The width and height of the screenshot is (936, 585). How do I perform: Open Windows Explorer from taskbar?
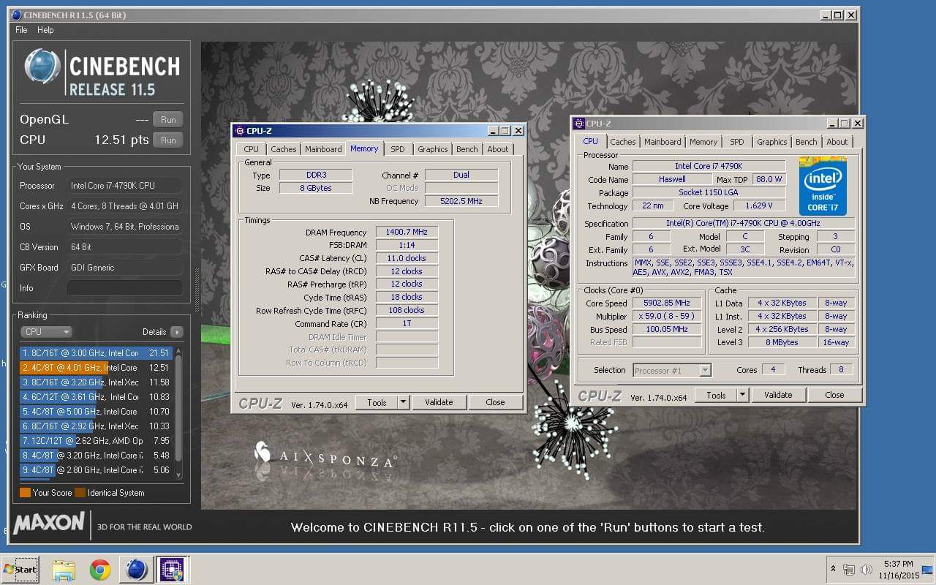[64, 570]
